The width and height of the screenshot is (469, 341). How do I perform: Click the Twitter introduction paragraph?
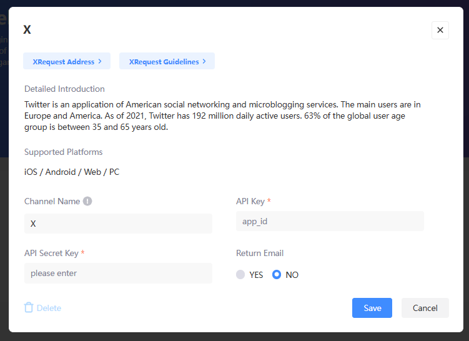(x=222, y=116)
